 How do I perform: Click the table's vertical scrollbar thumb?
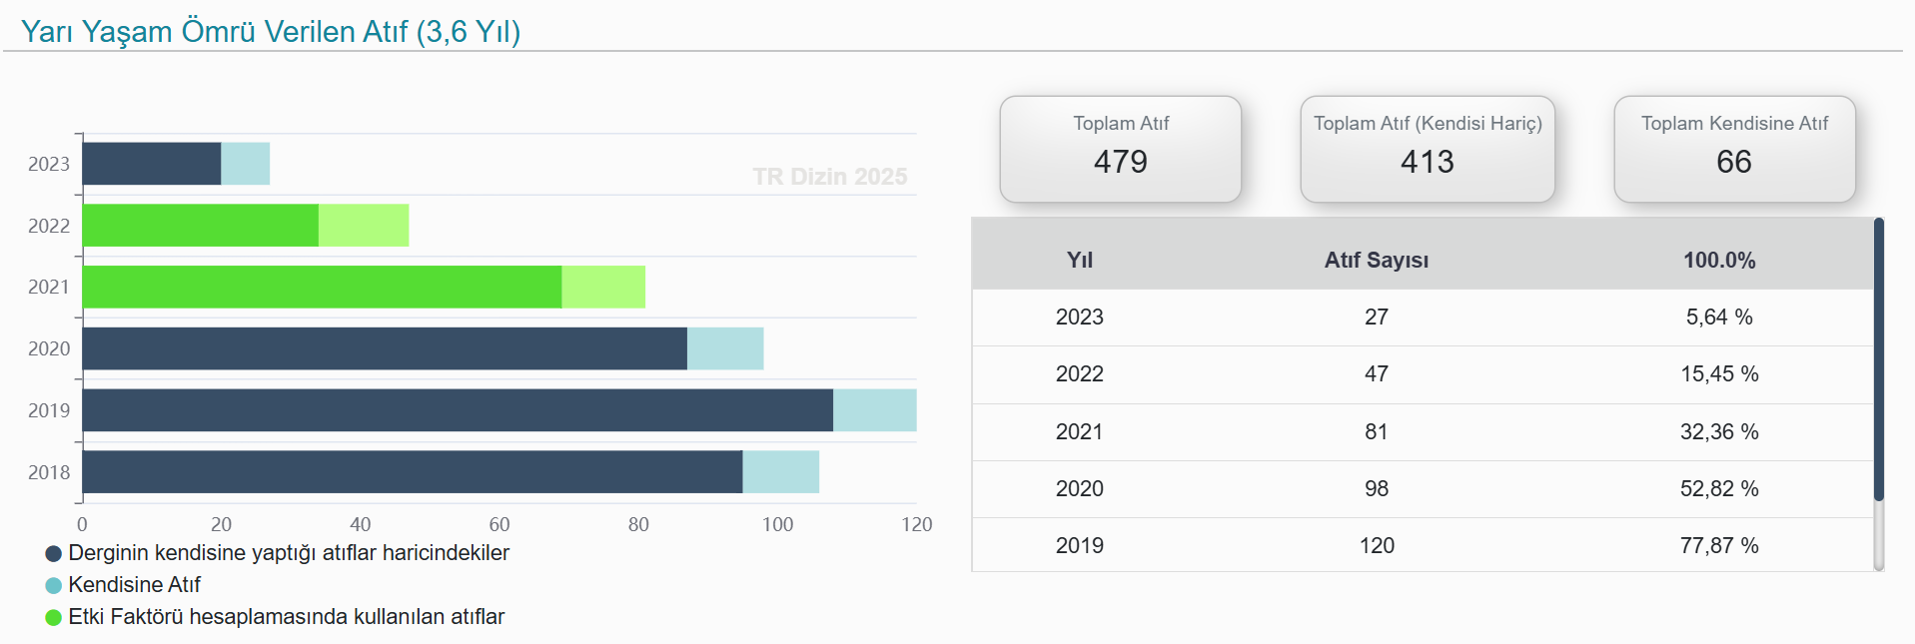(1878, 359)
